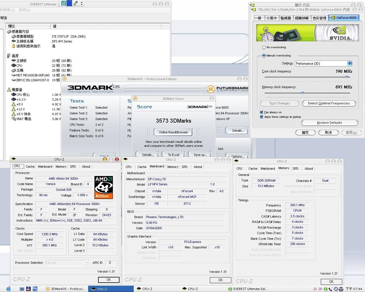Click the CPU-Z CPU window title icon
Screen dimensions: 365x292
13,159
